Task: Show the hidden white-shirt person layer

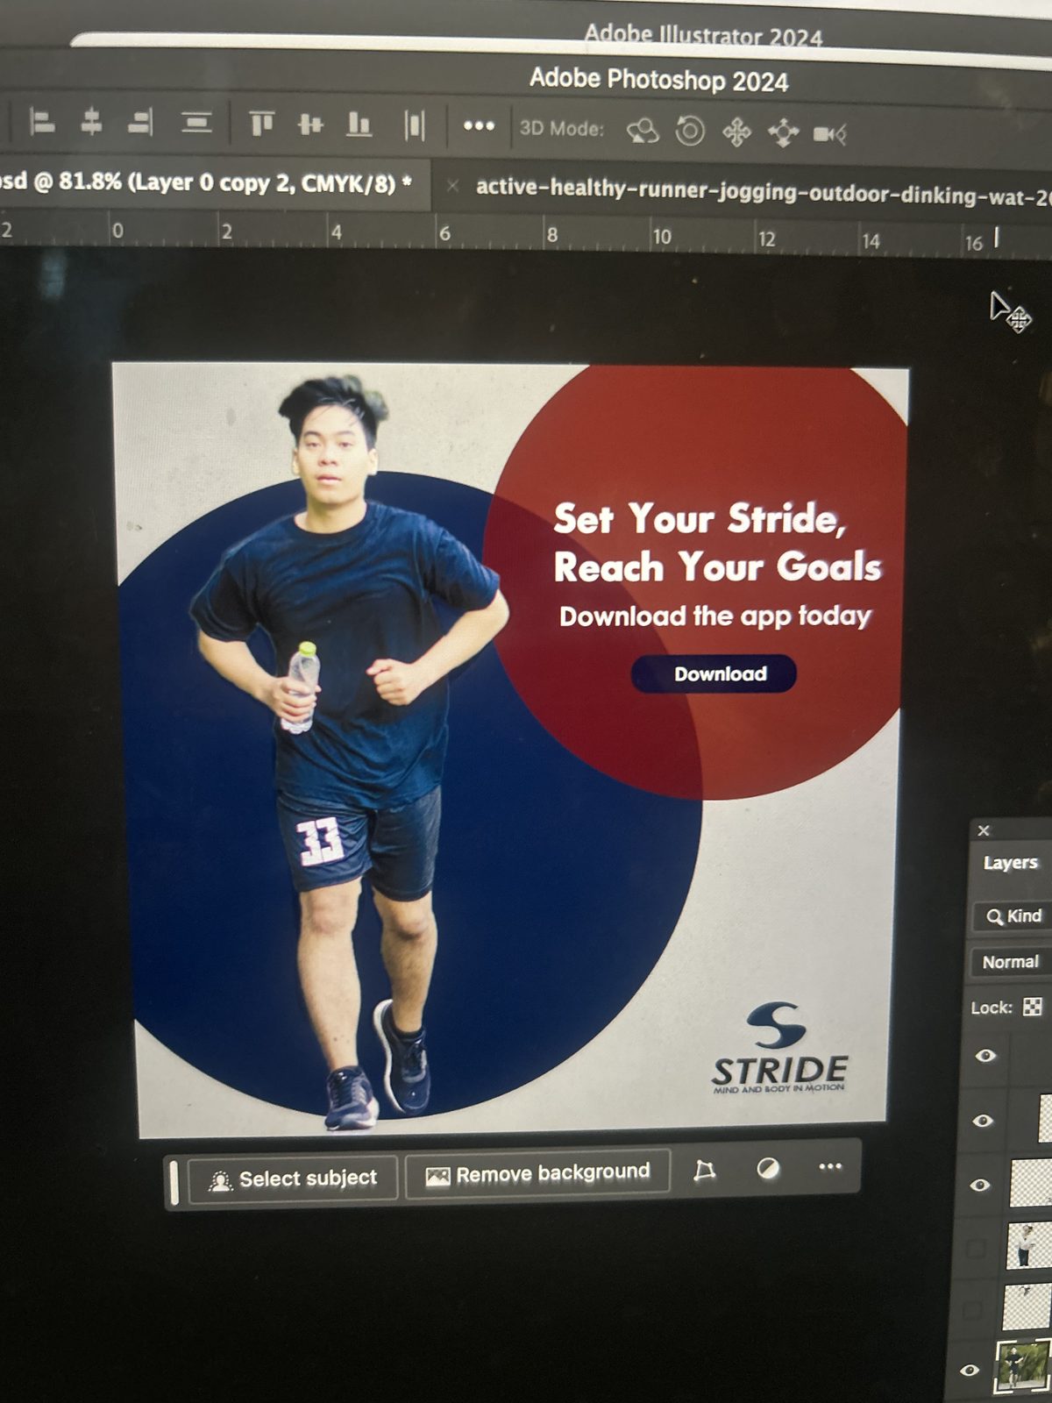Action: point(975,1249)
